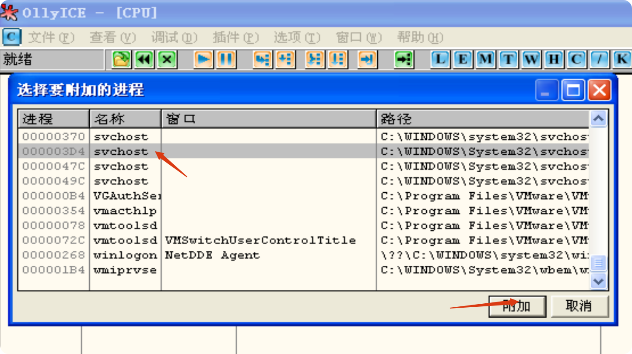This screenshot has height=354, width=632.
Task: Click the 取消 (Cancel) button
Action: [579, 306]
